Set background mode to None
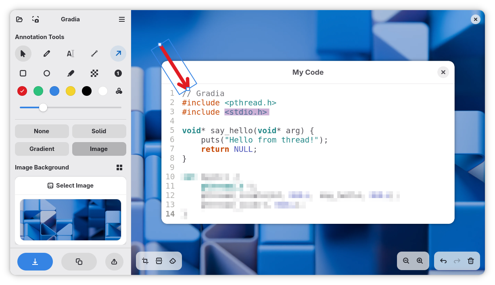This screenshot has width=495, height=285. pyautogui.click(x=42, y=131)
